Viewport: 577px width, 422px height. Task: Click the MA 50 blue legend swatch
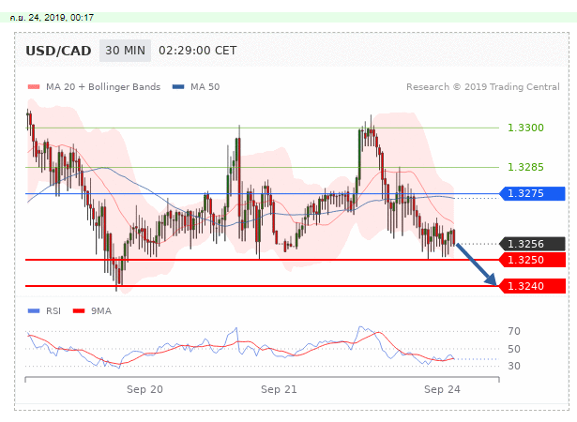click(178, 87)
